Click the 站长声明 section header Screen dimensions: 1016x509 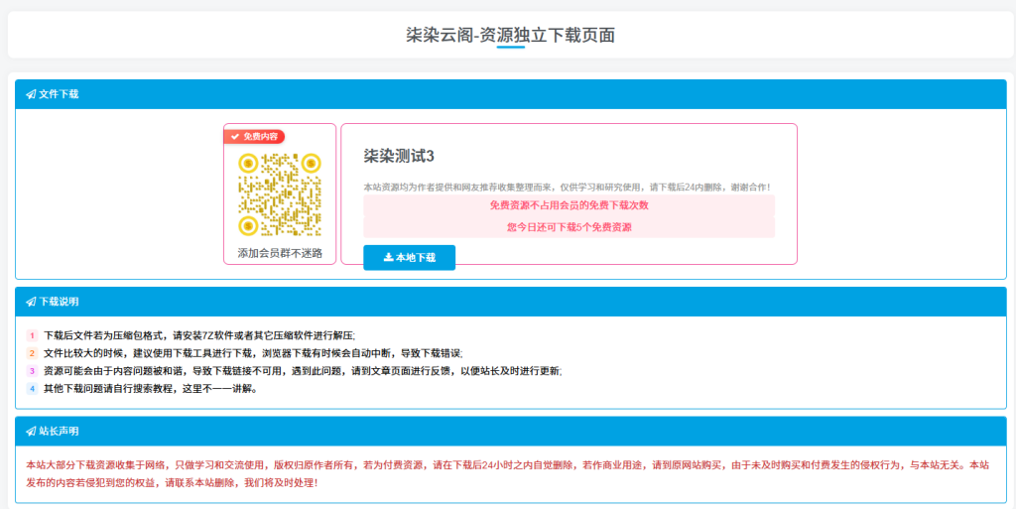tap(511, 432)
